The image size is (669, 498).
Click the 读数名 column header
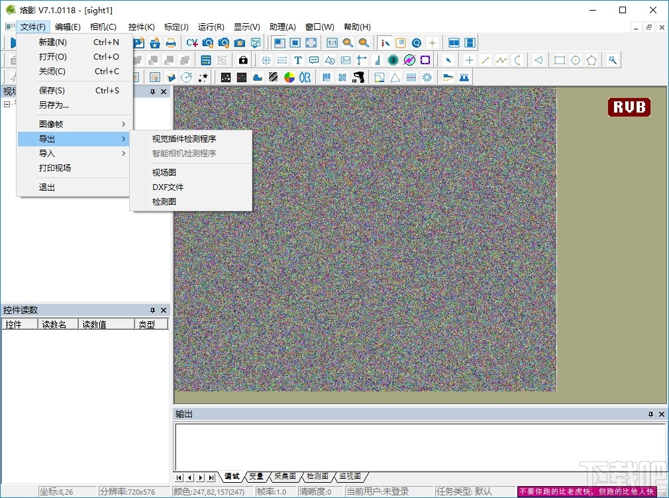[58, 324]
